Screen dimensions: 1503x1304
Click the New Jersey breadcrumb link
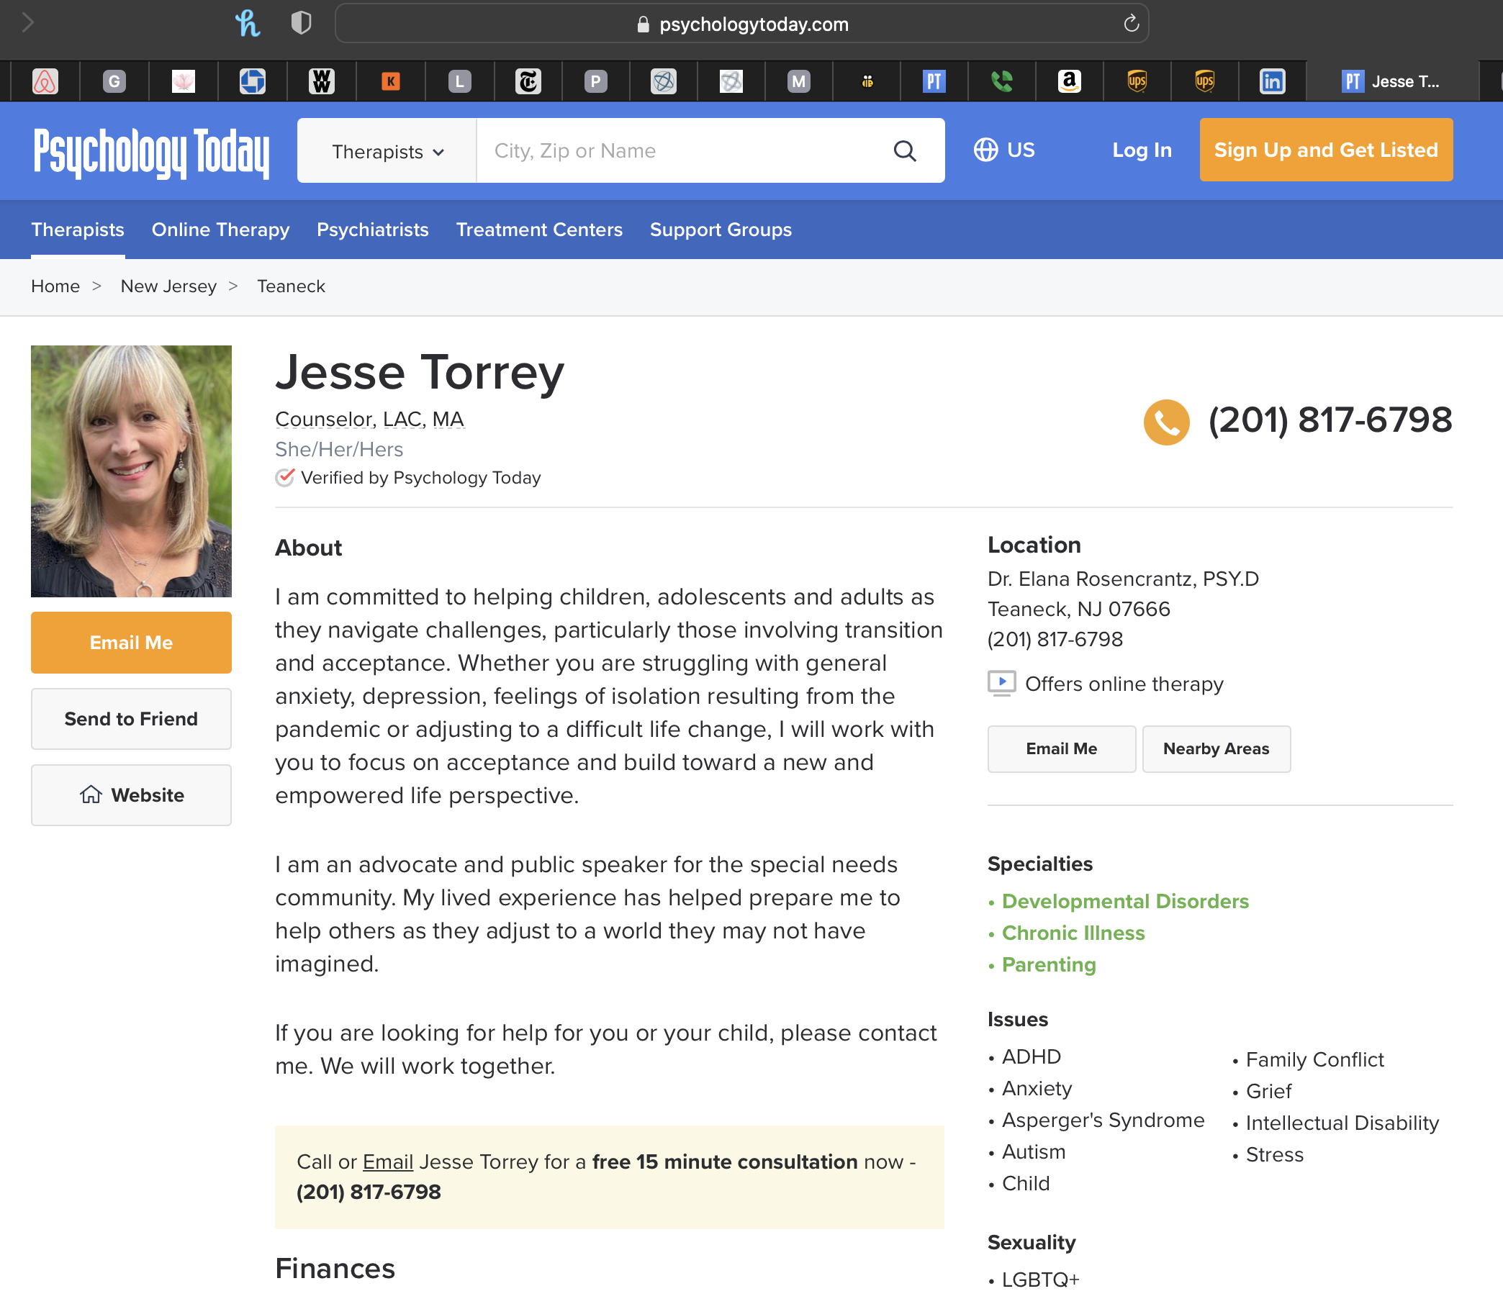[169, 286]
